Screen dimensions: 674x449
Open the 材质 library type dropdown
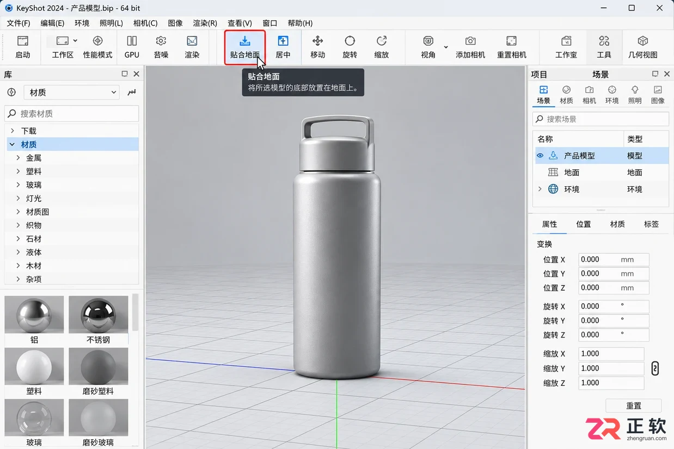click(x=71, y=93)
